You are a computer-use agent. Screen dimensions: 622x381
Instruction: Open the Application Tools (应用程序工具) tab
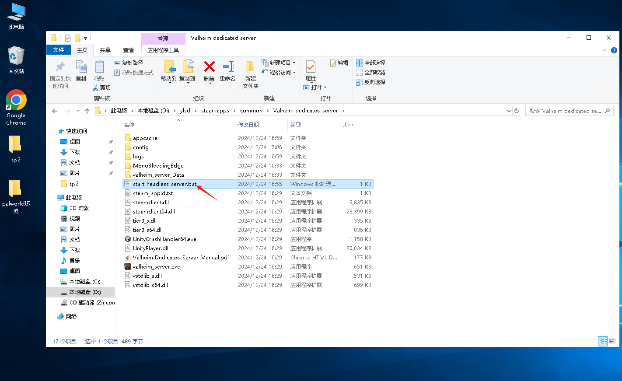point(163,50)
